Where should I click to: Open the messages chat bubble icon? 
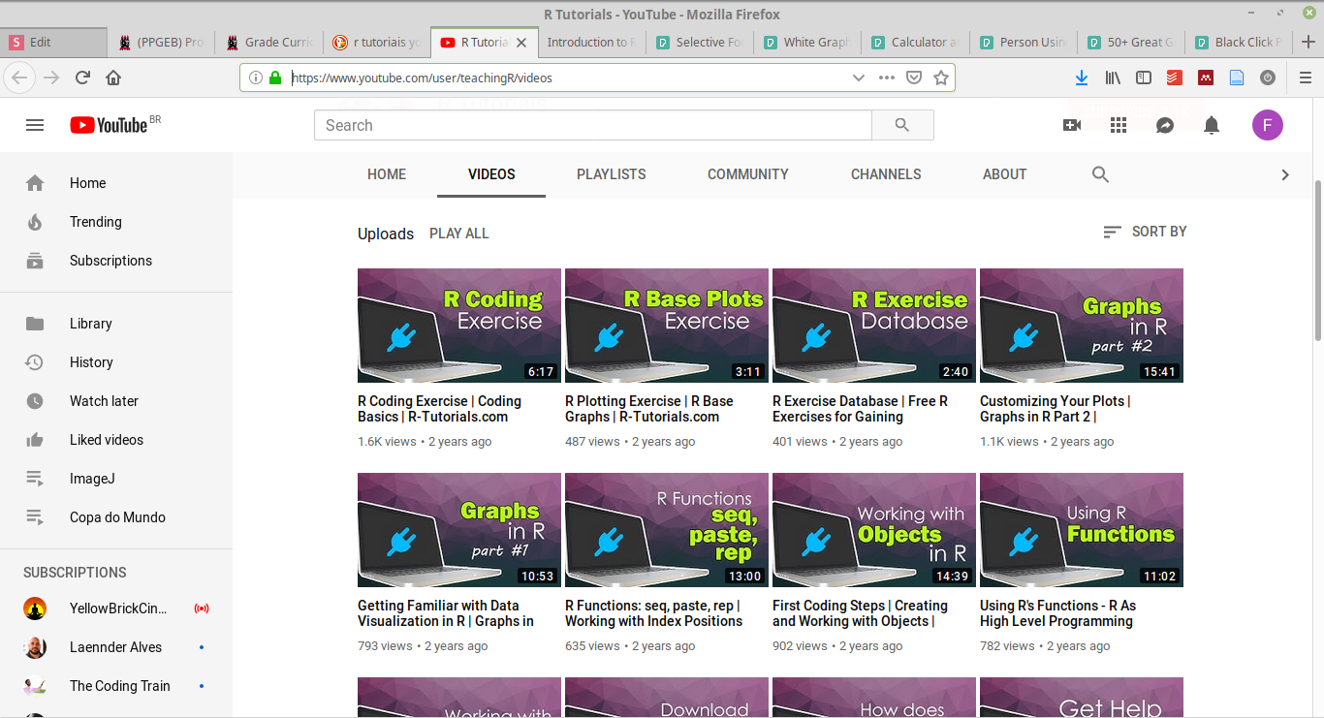tap(1165, 125)
